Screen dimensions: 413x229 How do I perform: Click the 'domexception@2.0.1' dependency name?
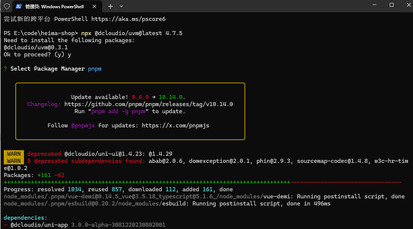coord(219,161)
